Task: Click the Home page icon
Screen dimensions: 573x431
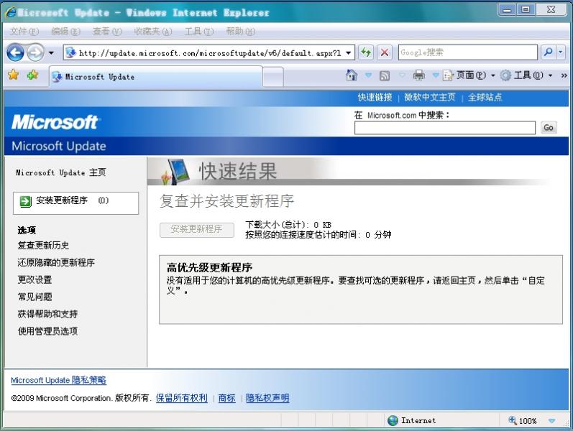Action: [x=351, y=75]
